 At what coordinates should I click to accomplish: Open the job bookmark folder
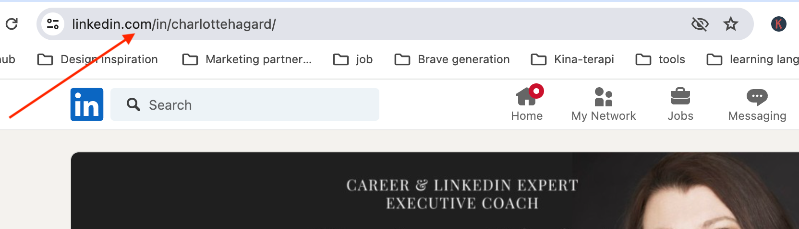(x=353, y=59)
